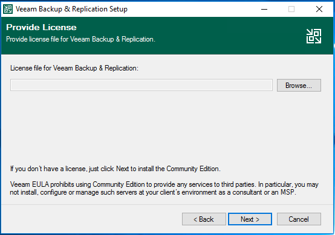
Task: Click the Veeam icon in title bar
Action: tap(8, 9)
